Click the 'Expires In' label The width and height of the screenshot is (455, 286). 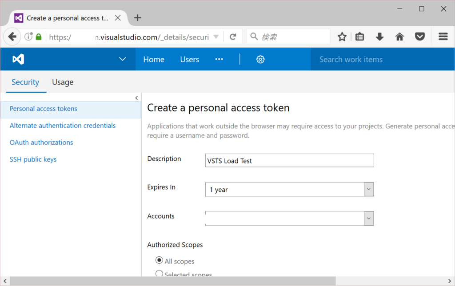[161, 187]
